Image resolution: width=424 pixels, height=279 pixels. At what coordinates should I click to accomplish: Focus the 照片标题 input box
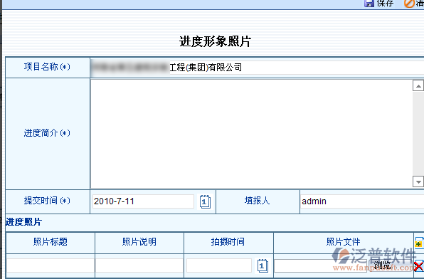coord(51,265)
